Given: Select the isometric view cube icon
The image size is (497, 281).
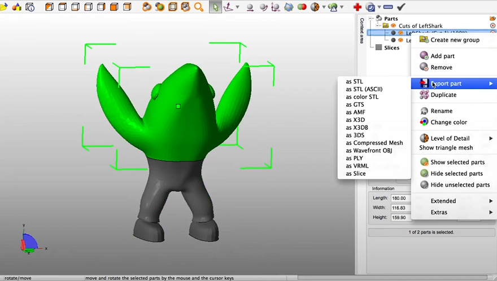Looking at the screenshot, I should coord(49,7).
